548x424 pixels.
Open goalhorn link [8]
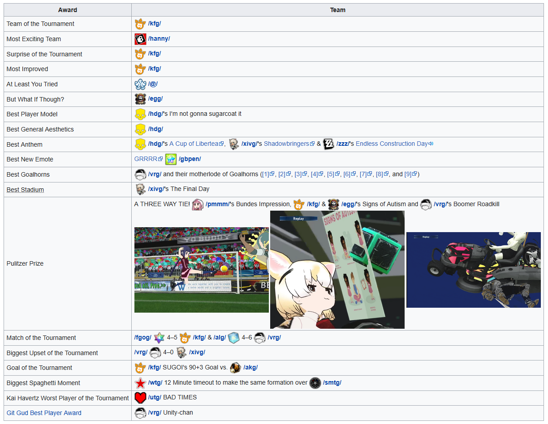click(382, 174)
